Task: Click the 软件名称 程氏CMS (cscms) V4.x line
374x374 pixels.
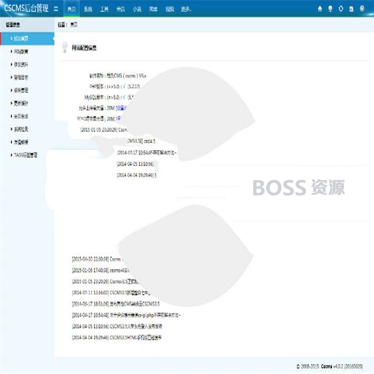Action: tap(118, 76)
